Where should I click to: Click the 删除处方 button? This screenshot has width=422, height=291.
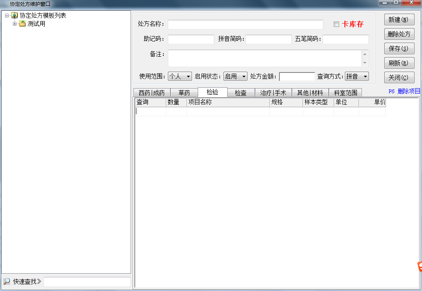point(399,34)
